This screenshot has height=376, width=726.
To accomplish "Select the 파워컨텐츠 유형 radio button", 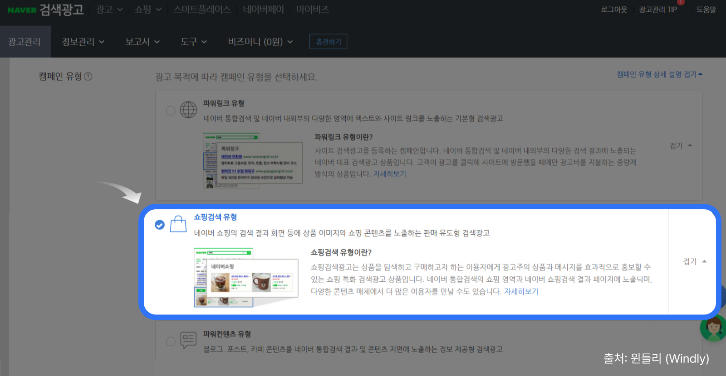I will coord(171,341).
